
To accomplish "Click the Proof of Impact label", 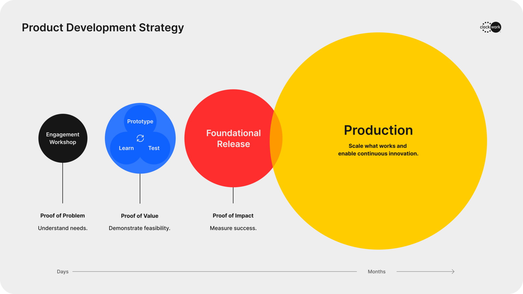I will pyautogui.click(x=233, y=216).
